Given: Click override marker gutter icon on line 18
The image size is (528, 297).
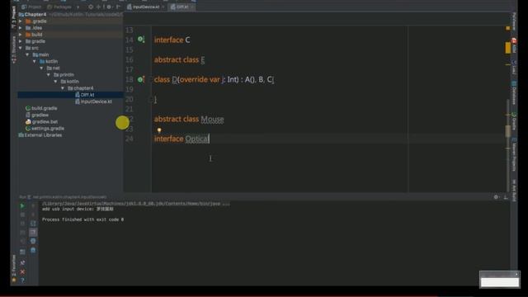Looking at the screenshot, I should 141,79.
